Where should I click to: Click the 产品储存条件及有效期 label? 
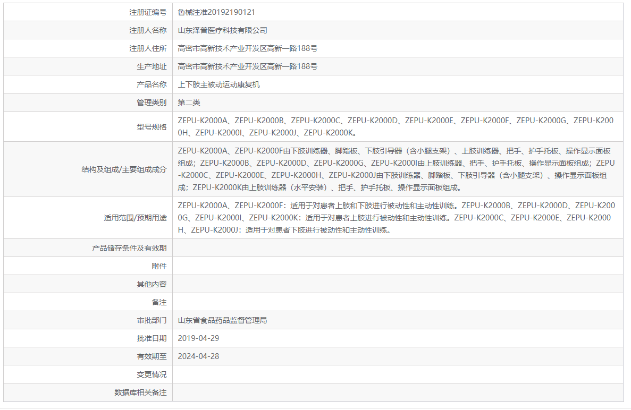point(129,249)
